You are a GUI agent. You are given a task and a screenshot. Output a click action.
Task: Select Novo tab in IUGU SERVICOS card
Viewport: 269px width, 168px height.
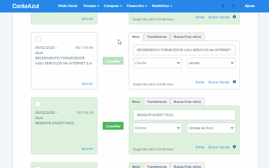[136, 37]
